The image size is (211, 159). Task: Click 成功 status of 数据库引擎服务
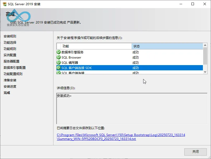[x=136, y=52]
